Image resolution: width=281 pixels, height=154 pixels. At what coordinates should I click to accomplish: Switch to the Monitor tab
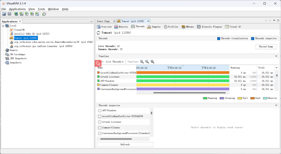[x=121, y=27]
